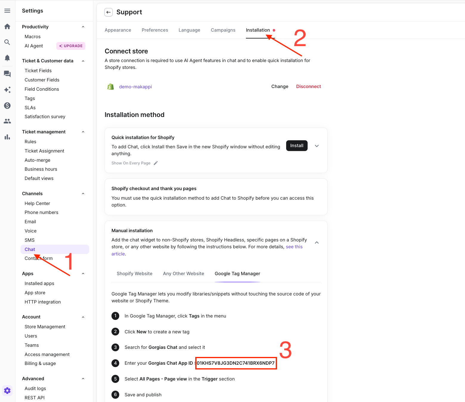The height and width of the screenshot is (402, 465).
Task: Open the hamburger menu icon
Action: pos(7,11)
